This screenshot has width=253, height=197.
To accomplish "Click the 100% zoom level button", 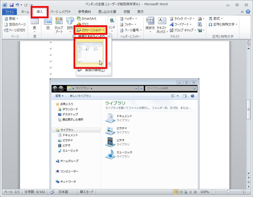I will click(x=204, y=192).
